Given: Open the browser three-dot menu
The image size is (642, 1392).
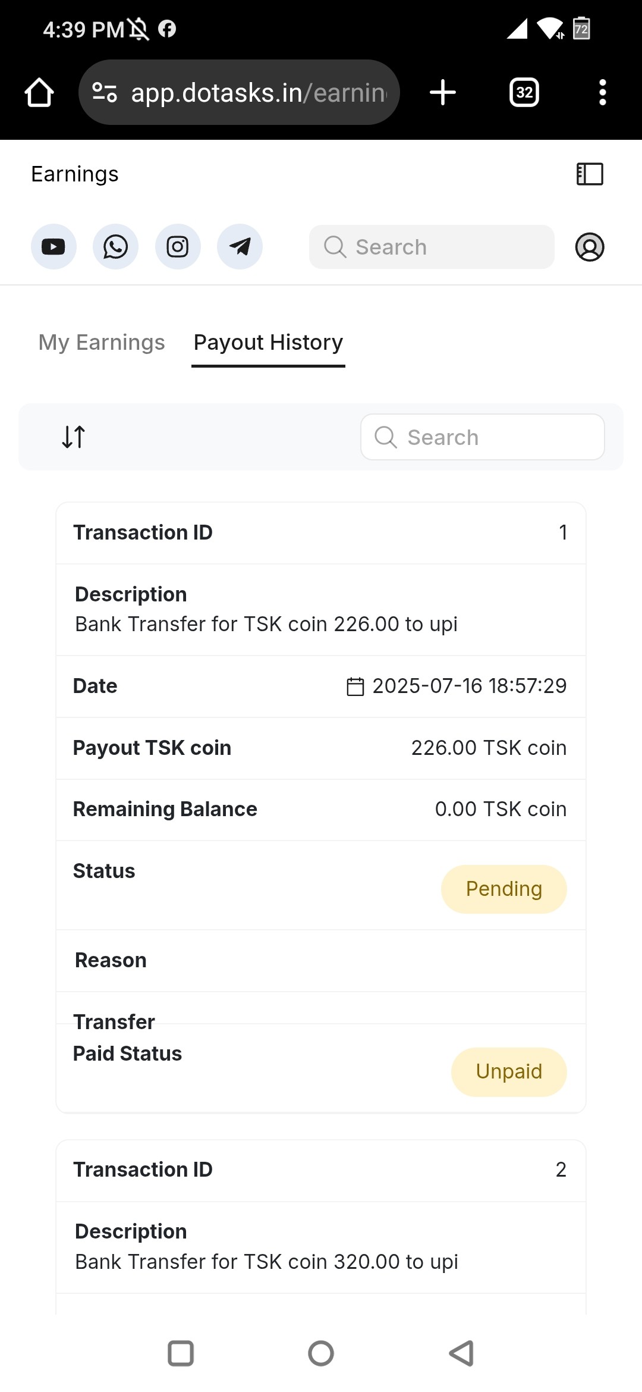Looking at the screenshot, I should point(603,93).
